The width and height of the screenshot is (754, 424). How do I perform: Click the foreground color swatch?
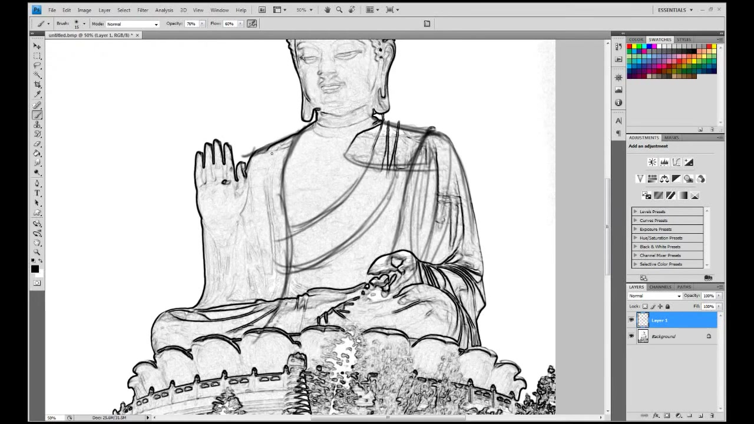(35, 269)
